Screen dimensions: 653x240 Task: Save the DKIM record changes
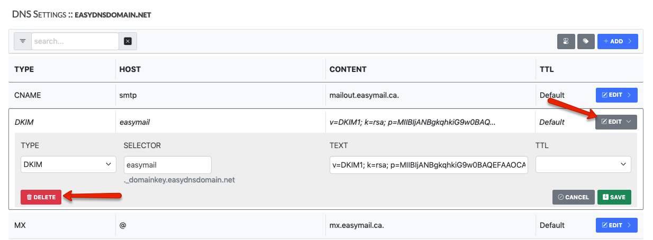614,197
